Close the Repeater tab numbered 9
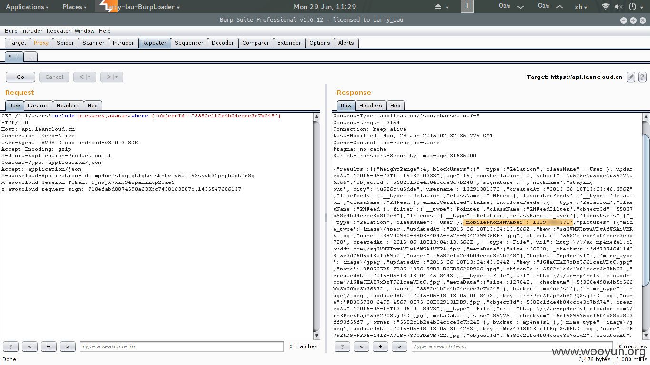650x365 pixels. click(x=17, y=57)
